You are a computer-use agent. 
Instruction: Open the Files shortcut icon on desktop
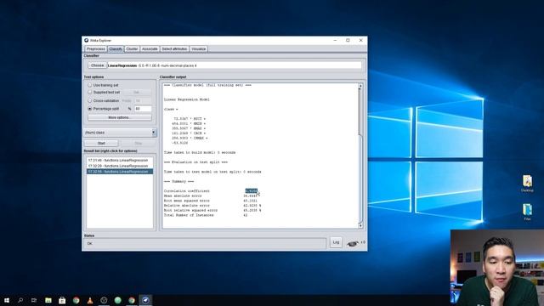[527, 212]
